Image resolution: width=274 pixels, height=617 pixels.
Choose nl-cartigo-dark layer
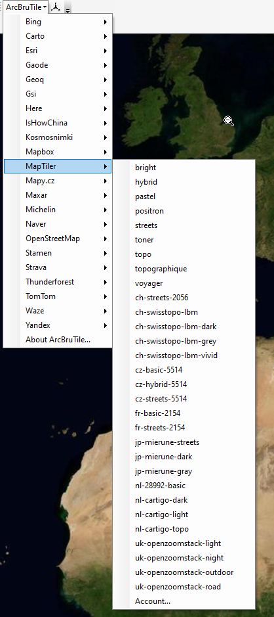184,500
